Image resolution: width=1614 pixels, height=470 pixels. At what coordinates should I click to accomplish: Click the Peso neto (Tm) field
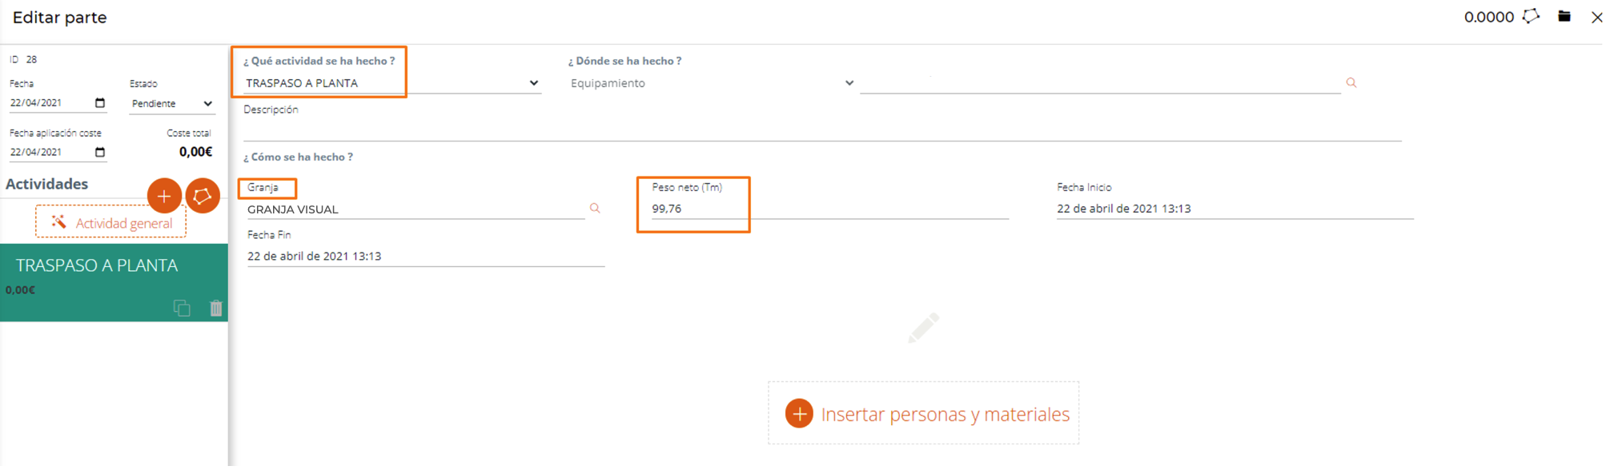pyautogui.click(x=825, y=209)
